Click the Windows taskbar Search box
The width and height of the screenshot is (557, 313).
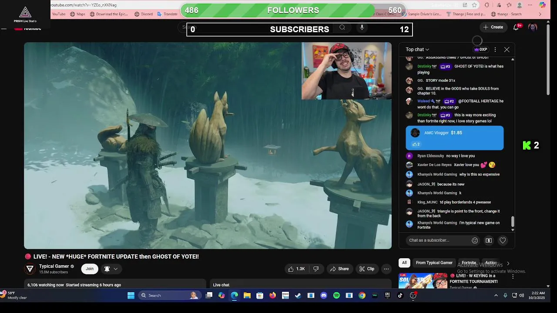[169, 296]
